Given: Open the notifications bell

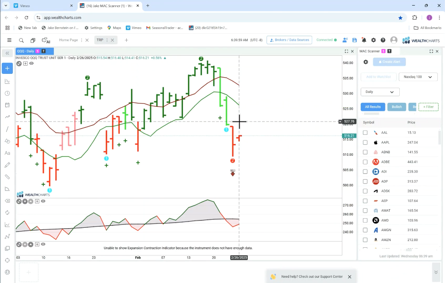Looking at the screenshot, I should click(364, 40).
